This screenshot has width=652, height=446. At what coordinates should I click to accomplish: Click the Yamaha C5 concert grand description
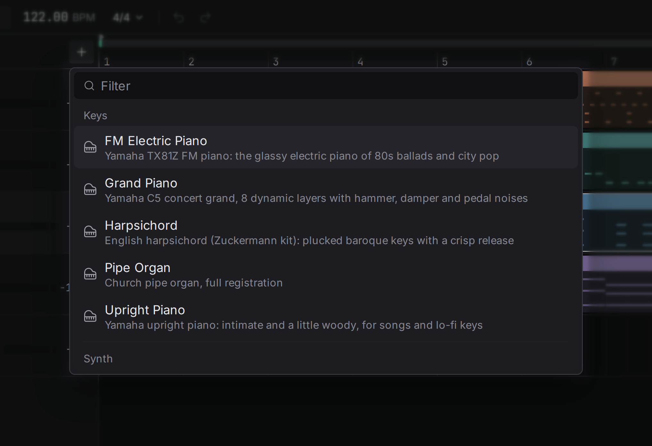tap(316, 198)
